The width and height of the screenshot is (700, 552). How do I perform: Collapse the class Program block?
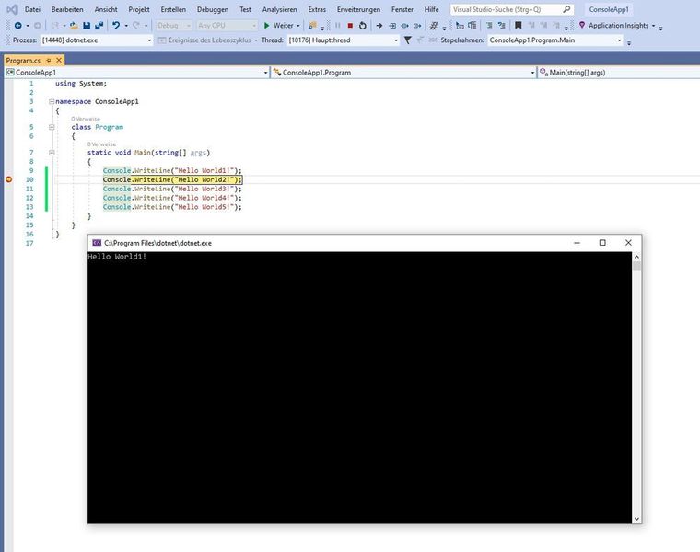[x=52, y=127]
